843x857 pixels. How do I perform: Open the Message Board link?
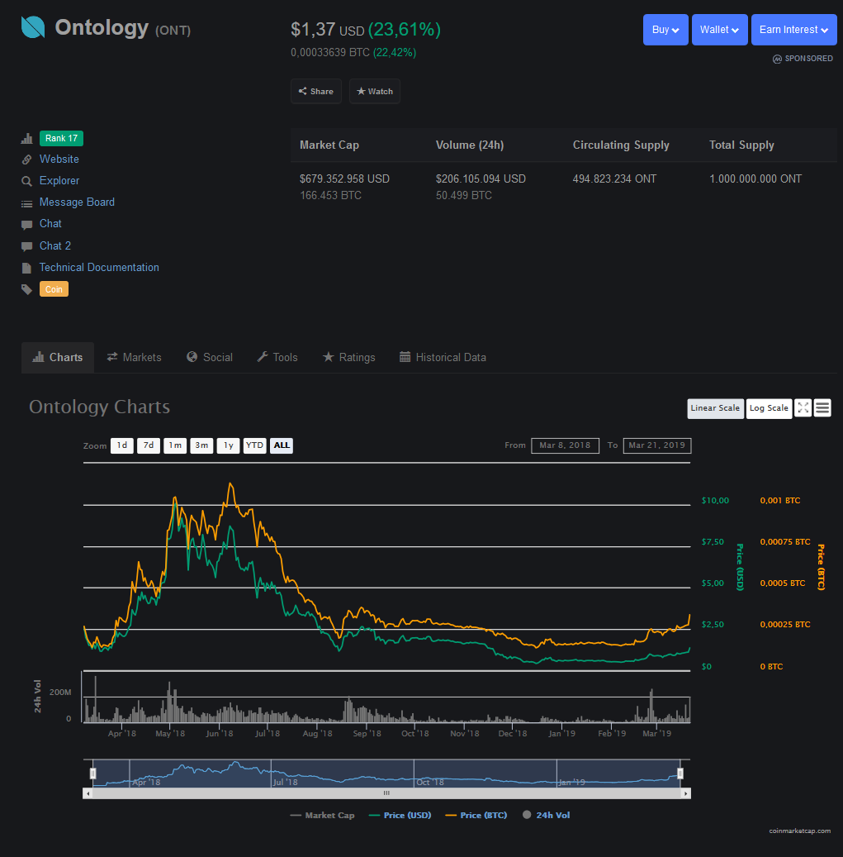pos(77,202)
